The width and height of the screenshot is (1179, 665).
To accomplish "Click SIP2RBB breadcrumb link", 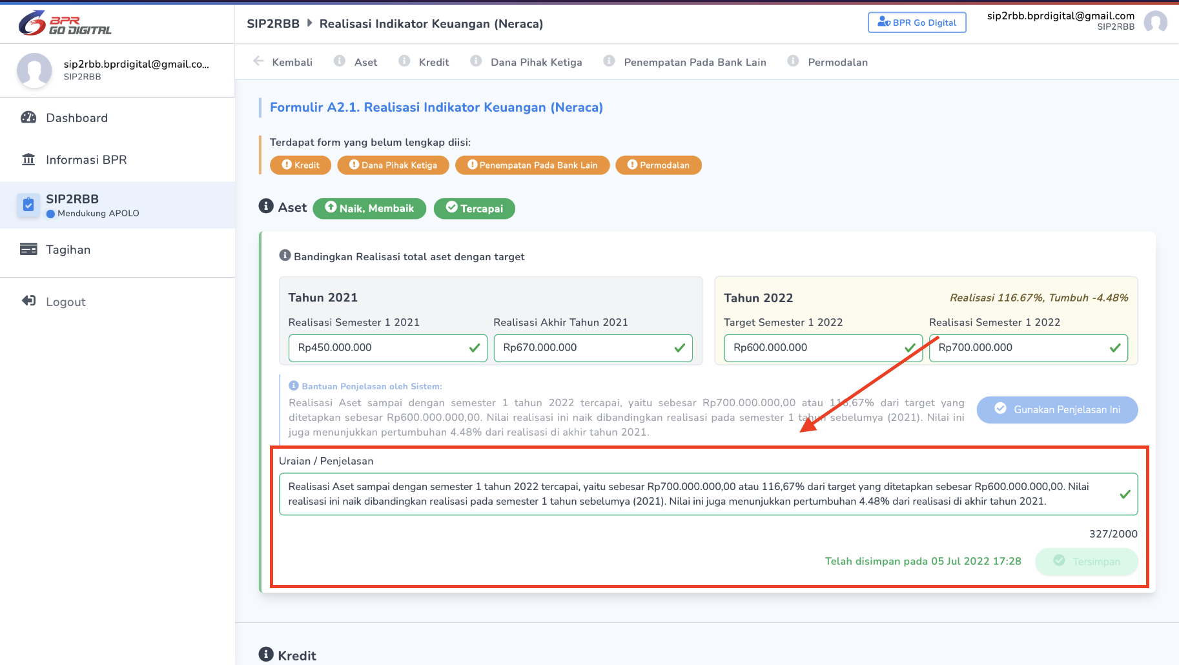I will [273, 24].
